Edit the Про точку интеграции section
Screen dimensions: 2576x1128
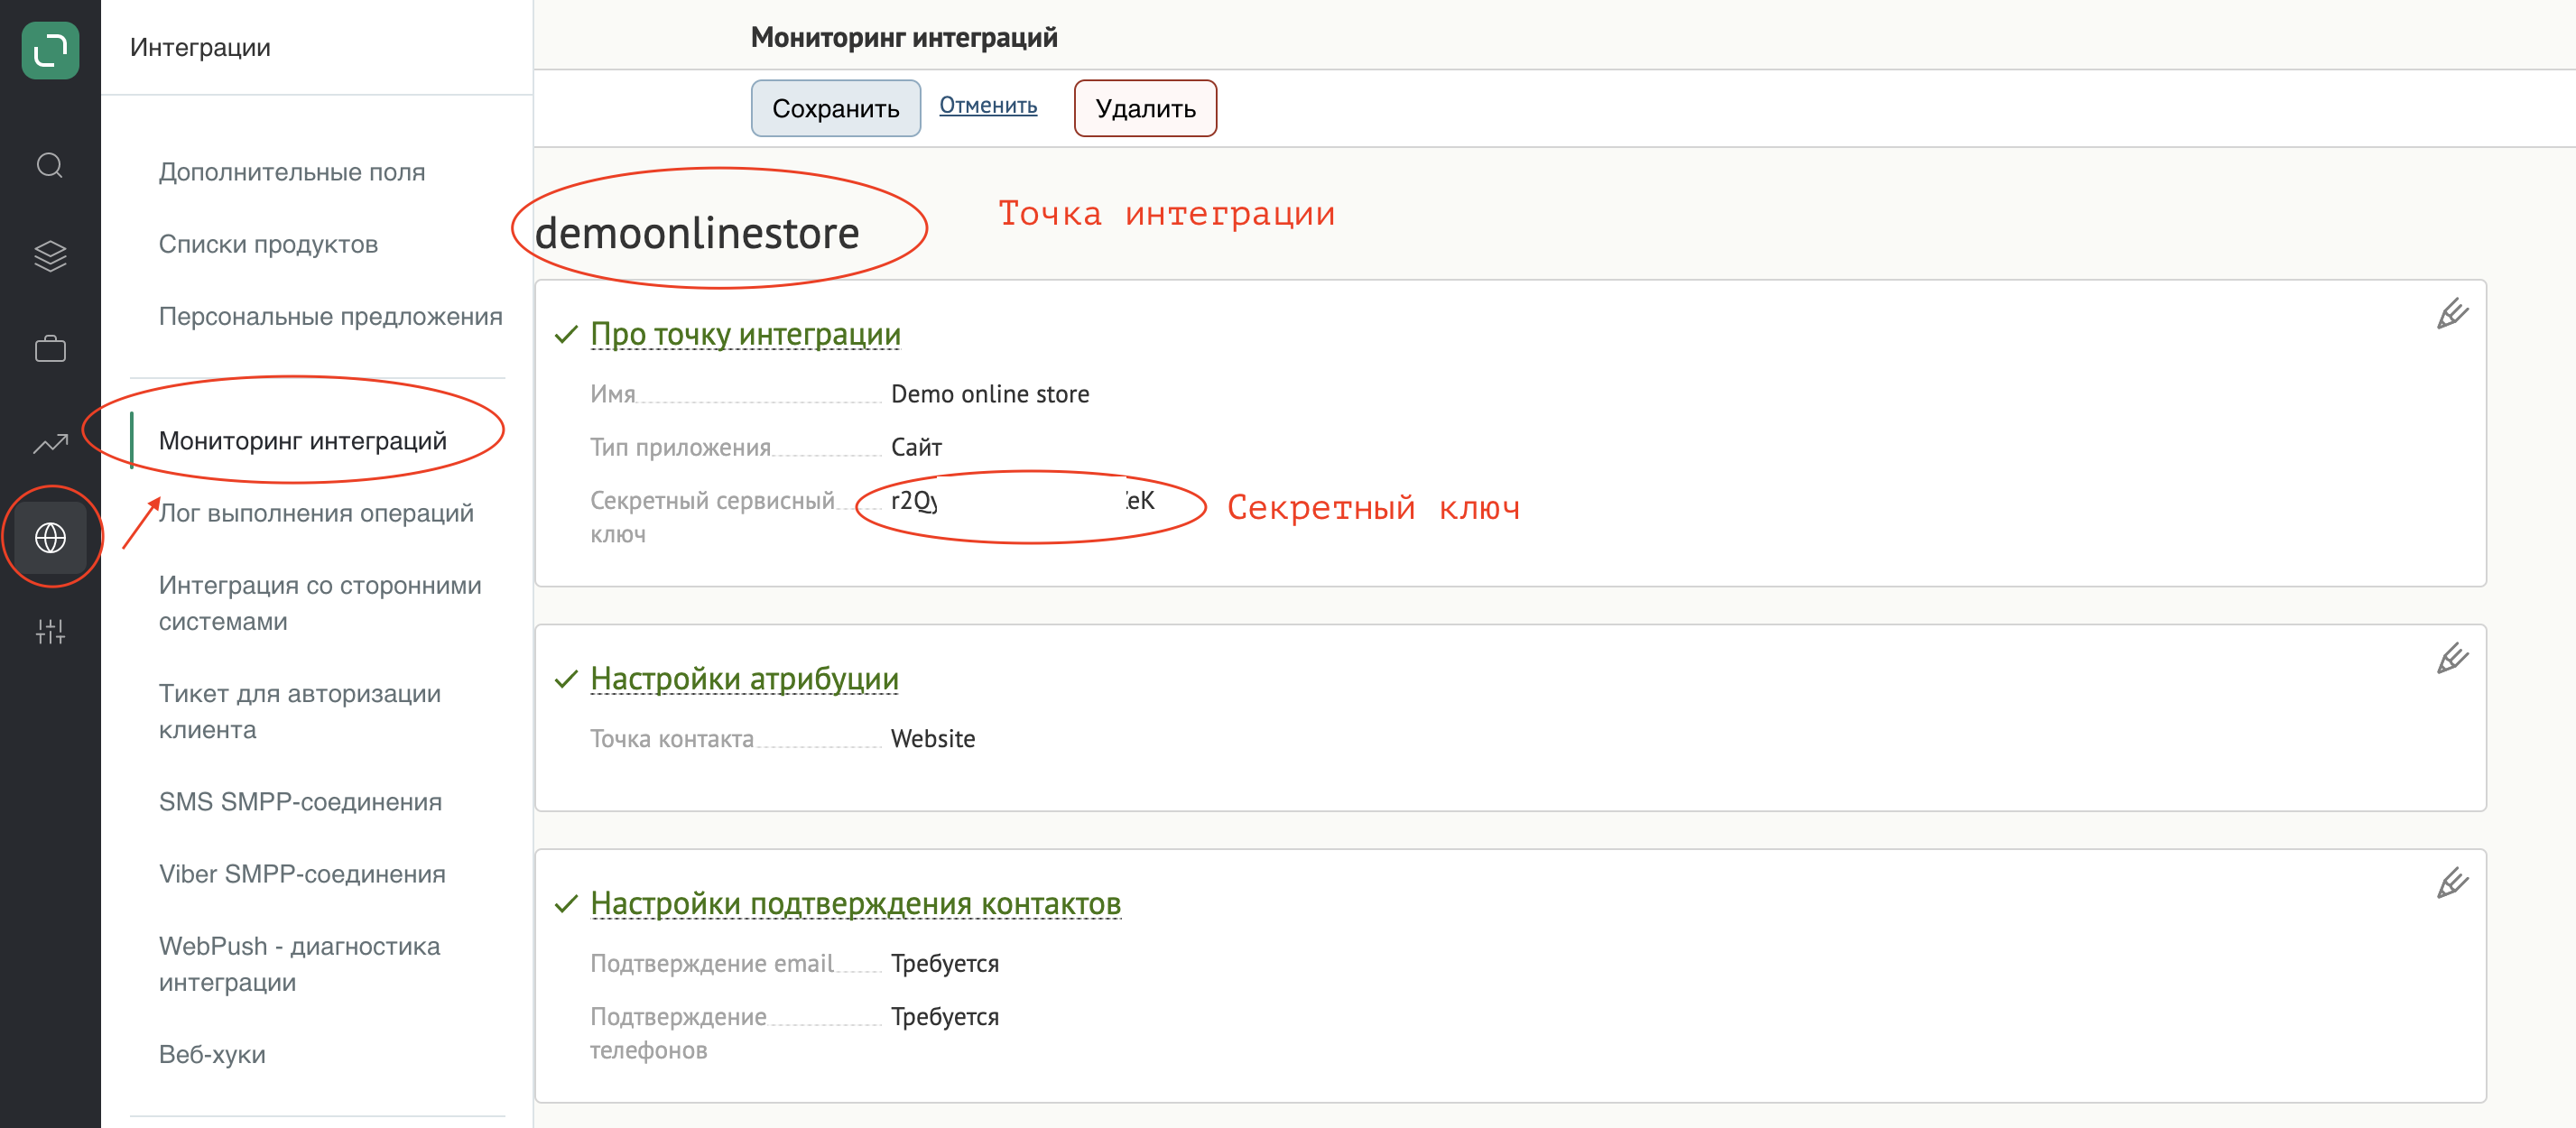point(2452,314)
